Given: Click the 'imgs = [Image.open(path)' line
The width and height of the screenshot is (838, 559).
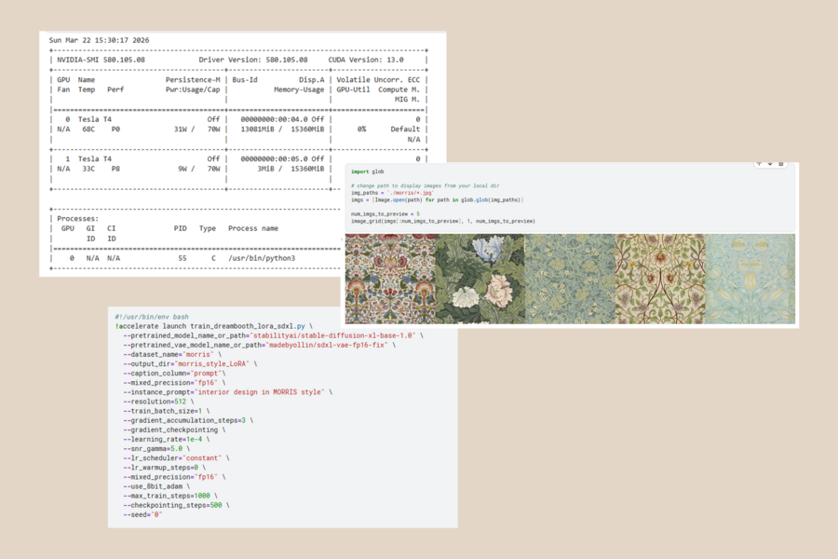Looking at the screenshot, I should pos(438,200).
